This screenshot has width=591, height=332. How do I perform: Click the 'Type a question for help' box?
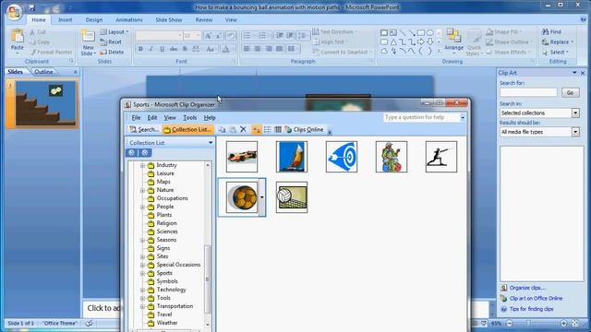click(x=421, y=117)
